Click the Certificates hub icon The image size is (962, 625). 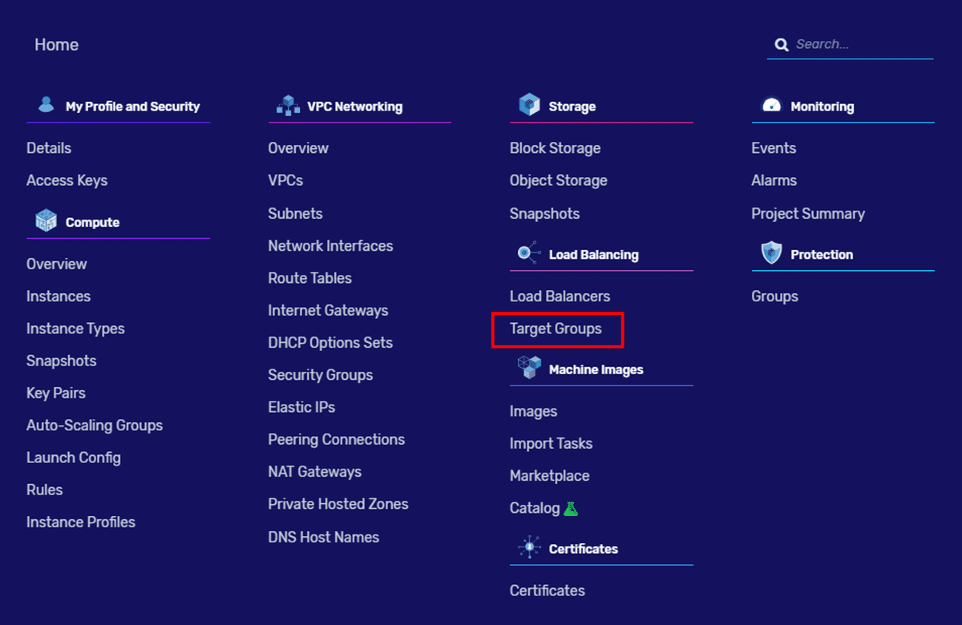529,548
